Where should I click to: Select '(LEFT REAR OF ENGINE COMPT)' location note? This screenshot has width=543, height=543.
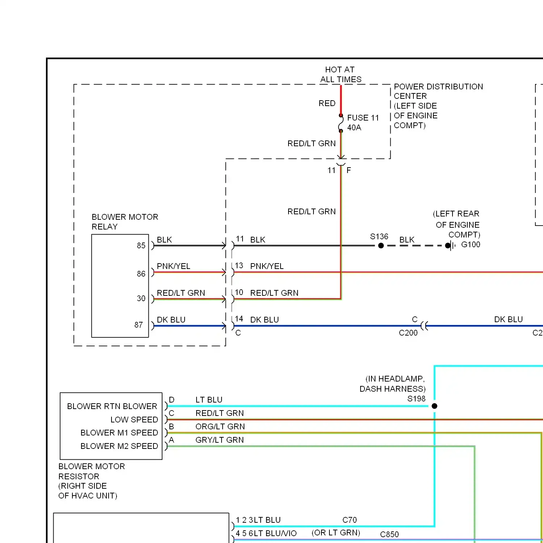coord(457,224)
